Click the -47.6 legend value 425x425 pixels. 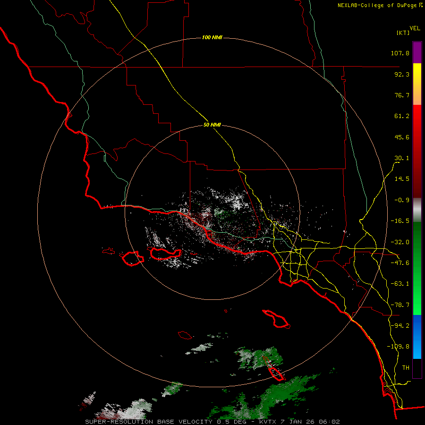(x=400, y=263)
